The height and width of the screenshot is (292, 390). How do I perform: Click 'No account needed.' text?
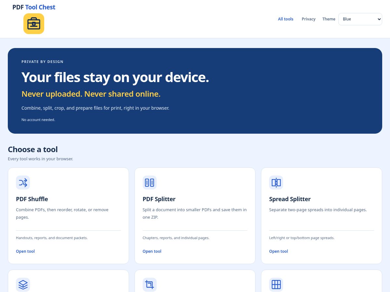(38, 120)
